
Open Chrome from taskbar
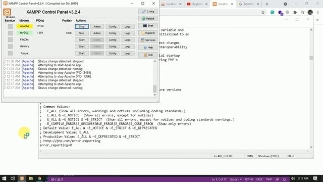coord(39,178)
